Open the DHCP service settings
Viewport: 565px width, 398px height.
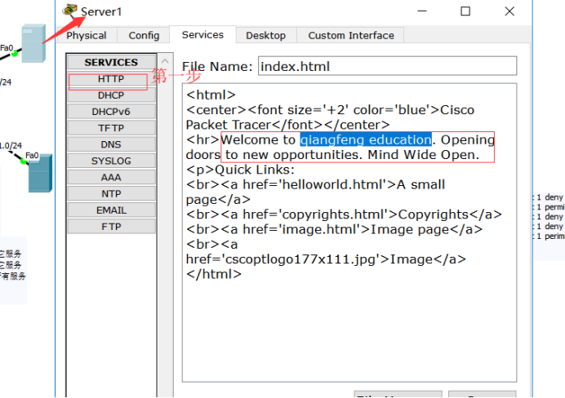click(x=111, y=95)
